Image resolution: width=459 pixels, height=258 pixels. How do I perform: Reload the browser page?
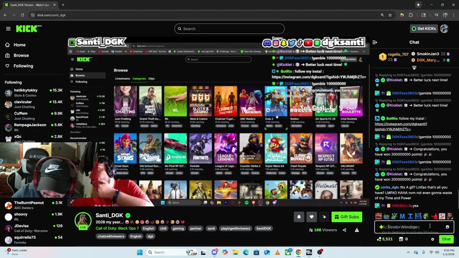22,15
